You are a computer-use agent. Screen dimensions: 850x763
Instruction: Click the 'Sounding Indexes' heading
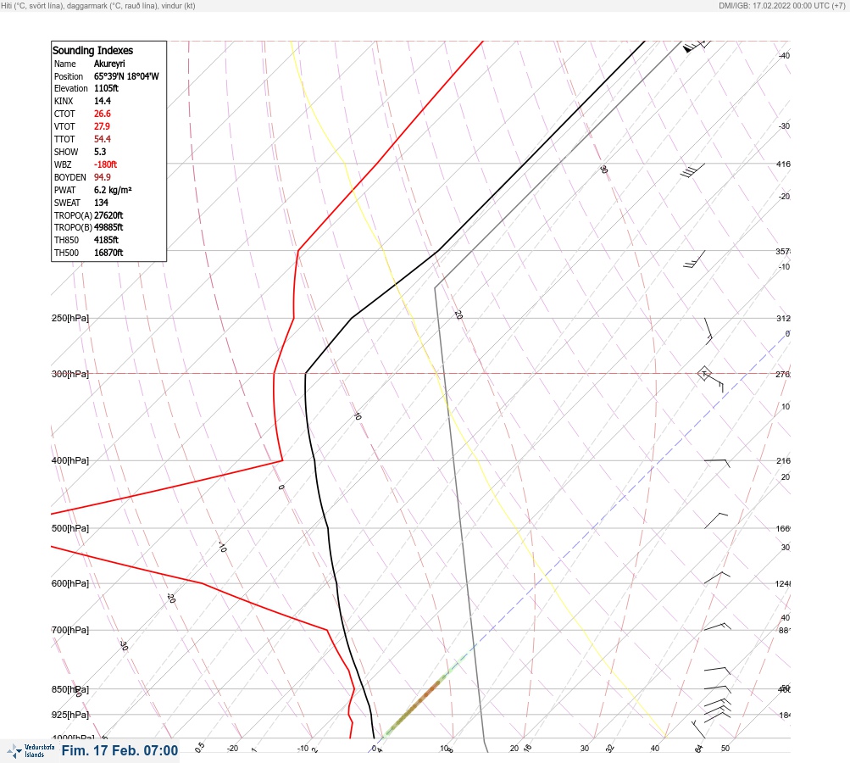(92, 50)
